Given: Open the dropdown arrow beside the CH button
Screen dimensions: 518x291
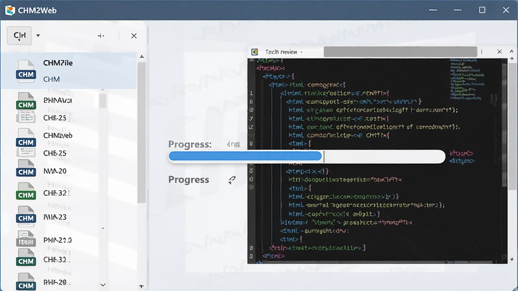Looking at the screenshot, I should coord(38,35).
